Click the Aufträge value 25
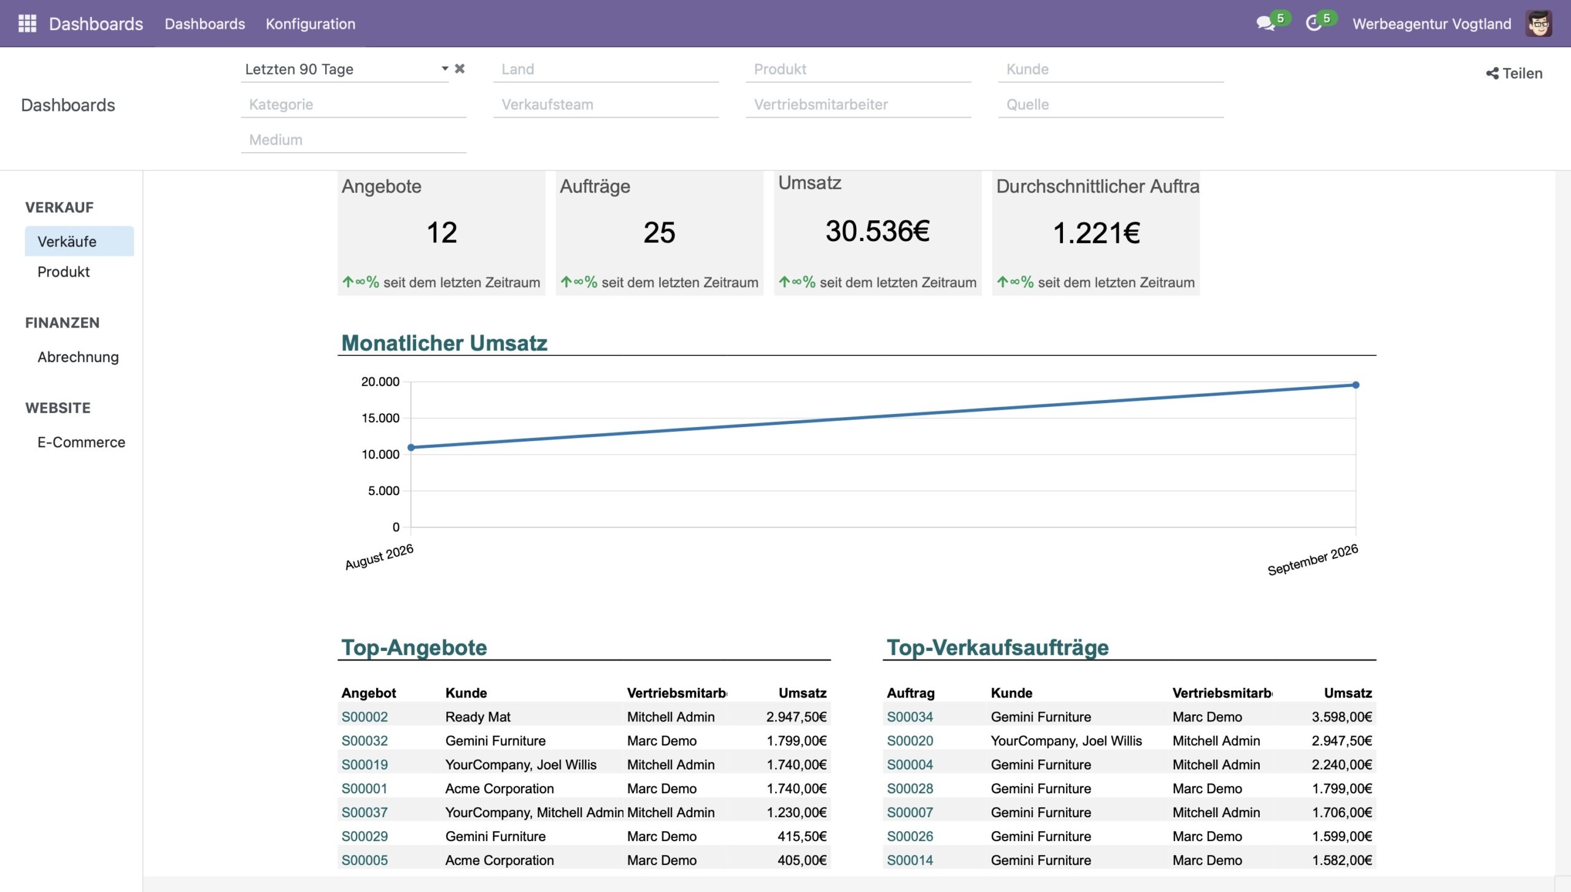The image size is (1571, 892). (x=660, y=233)
